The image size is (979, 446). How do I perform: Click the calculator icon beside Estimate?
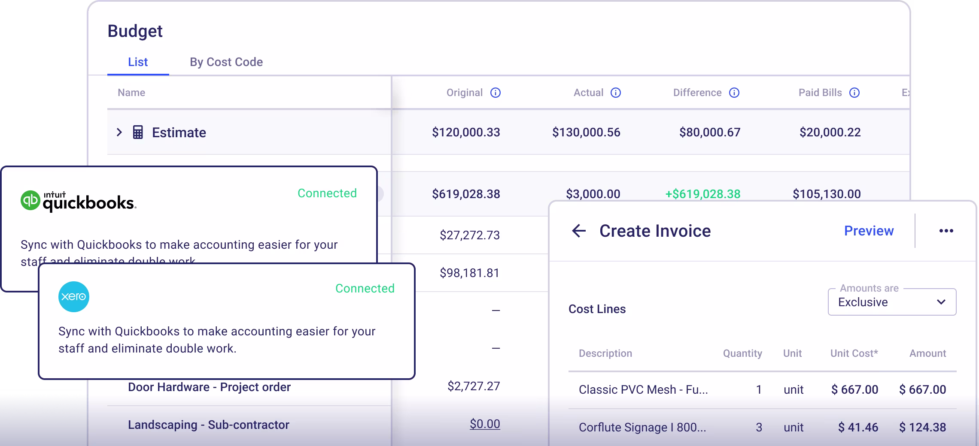pyautogui.click(x=138, y=133)
